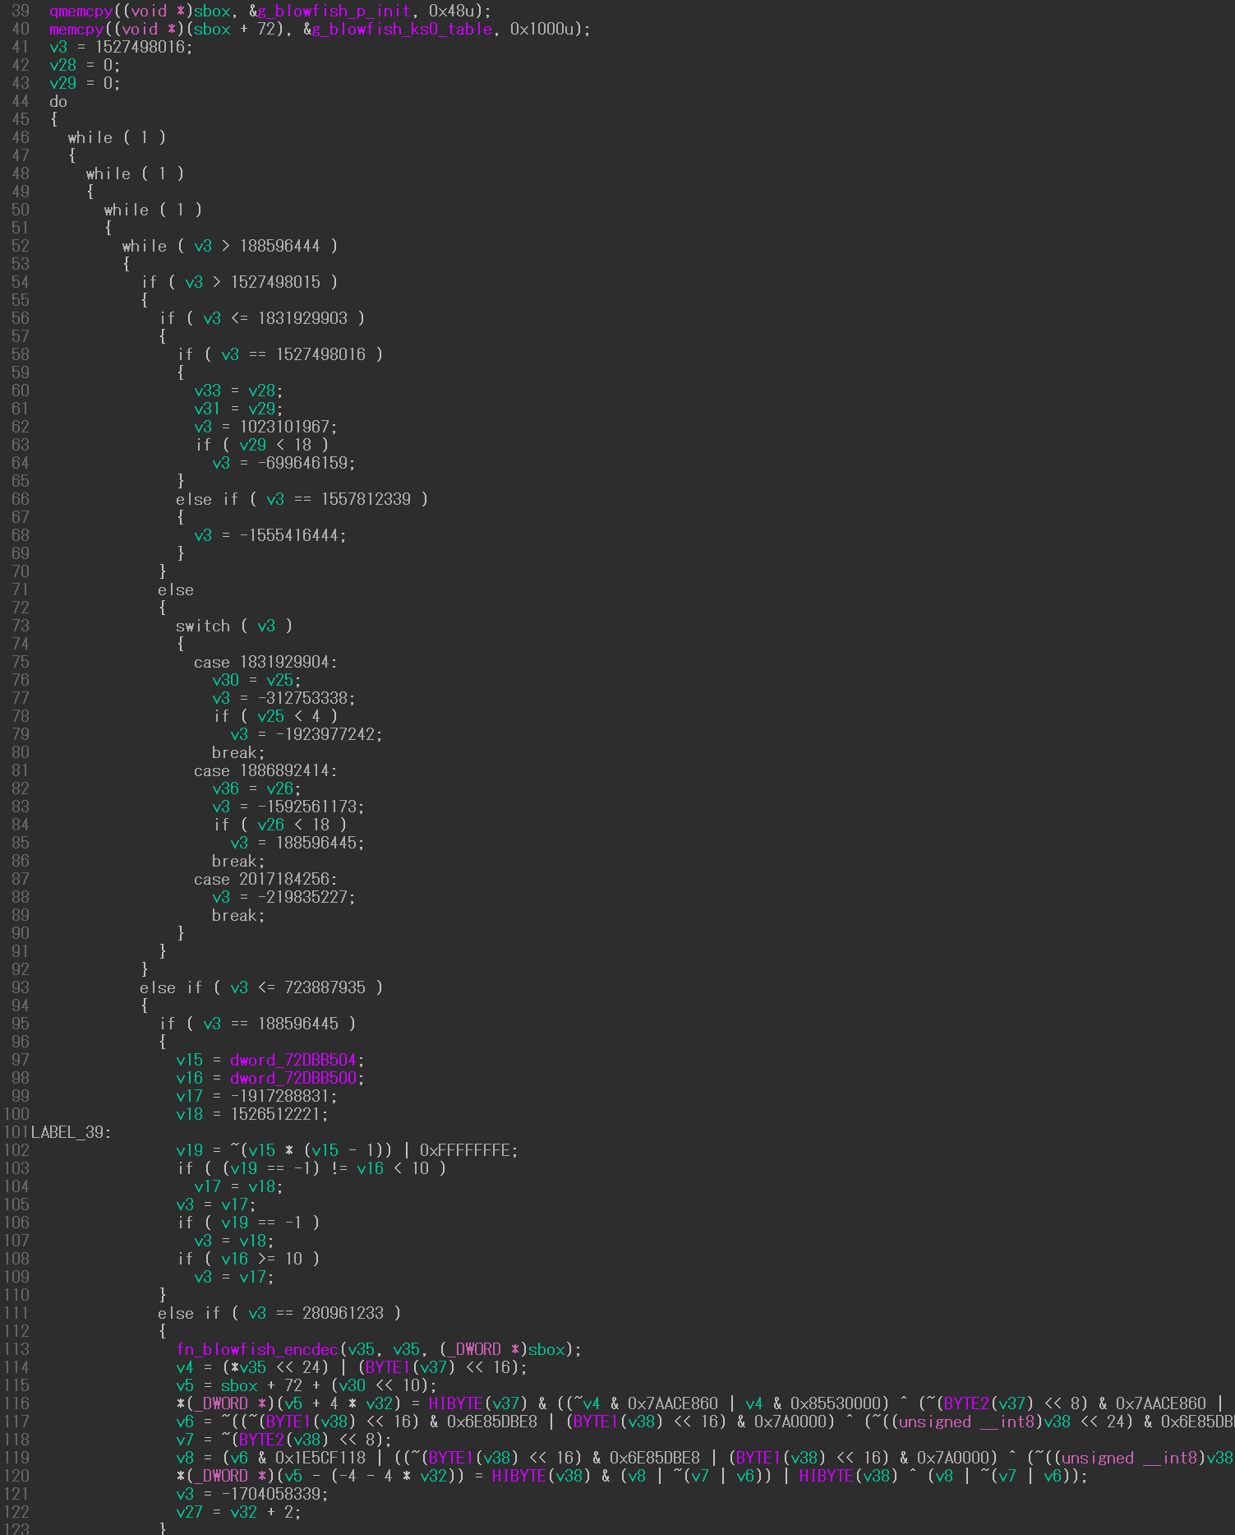Click the dword_72DBB500 global variable
This screenshot has width=1235, height=1535.
tap(293, 1078)
